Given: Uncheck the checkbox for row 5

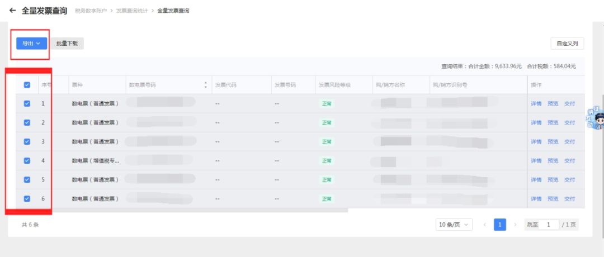Looking at the screenshot, I should coord(27,180).
